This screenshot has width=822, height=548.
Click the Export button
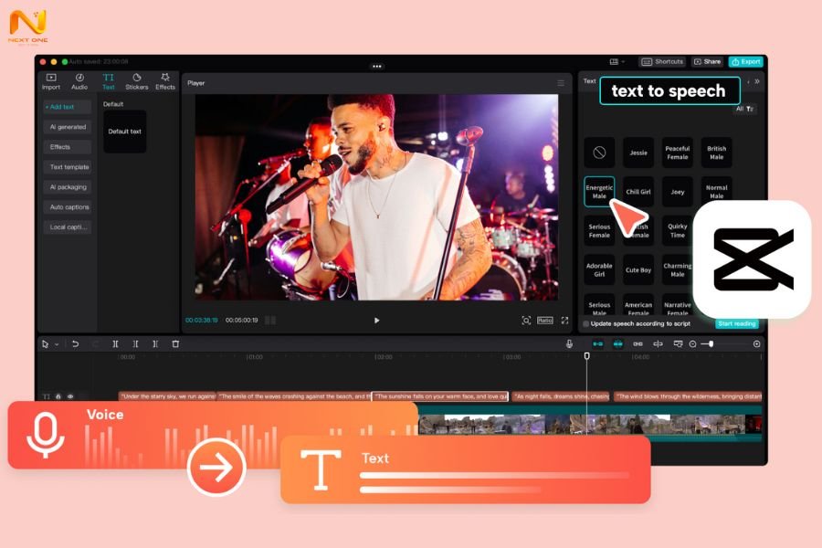point(745,62)
